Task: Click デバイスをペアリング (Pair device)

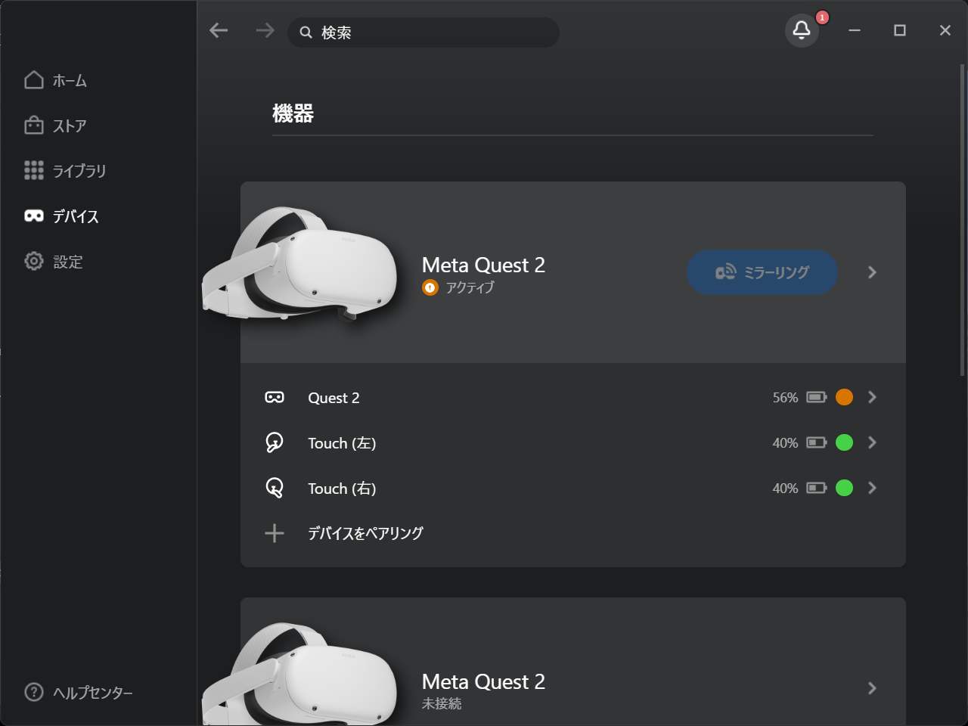Action: pyautogui.click(x=365, y=533)
